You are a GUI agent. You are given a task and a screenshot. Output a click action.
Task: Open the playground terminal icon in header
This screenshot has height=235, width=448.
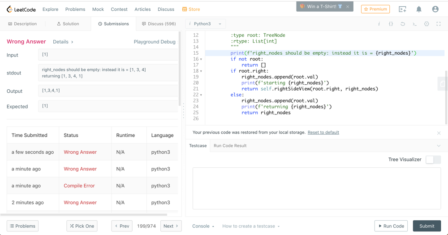[402, 9]
